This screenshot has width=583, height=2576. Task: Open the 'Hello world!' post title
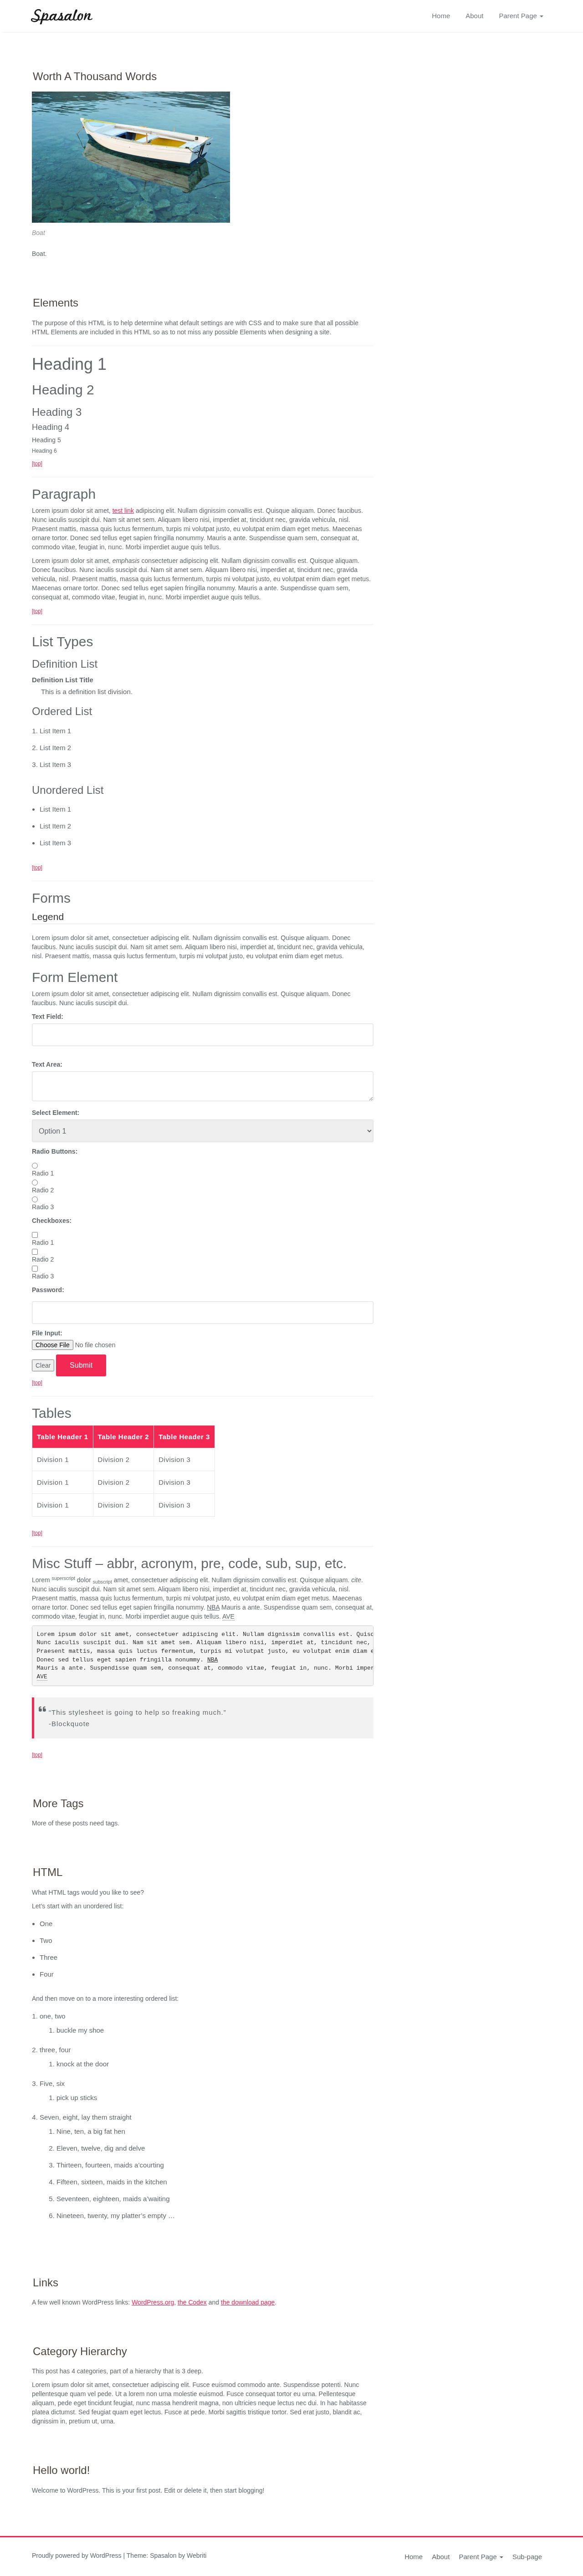61,2470
